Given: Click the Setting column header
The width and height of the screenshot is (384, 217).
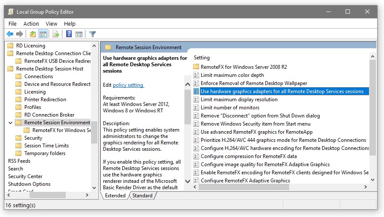Looking at the screenshot, I should [x=202, y=58].
